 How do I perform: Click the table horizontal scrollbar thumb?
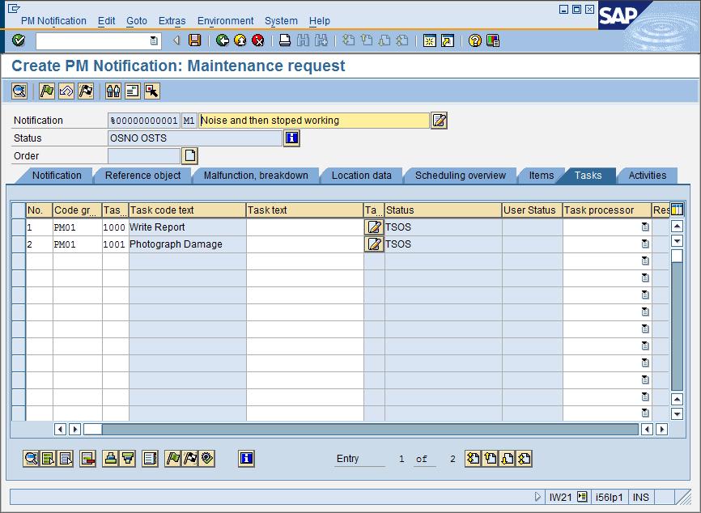(x=92, y=430)
